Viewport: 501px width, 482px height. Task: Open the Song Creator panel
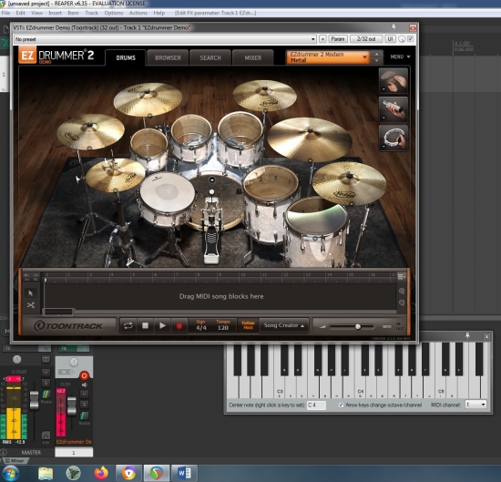point(283,325)
